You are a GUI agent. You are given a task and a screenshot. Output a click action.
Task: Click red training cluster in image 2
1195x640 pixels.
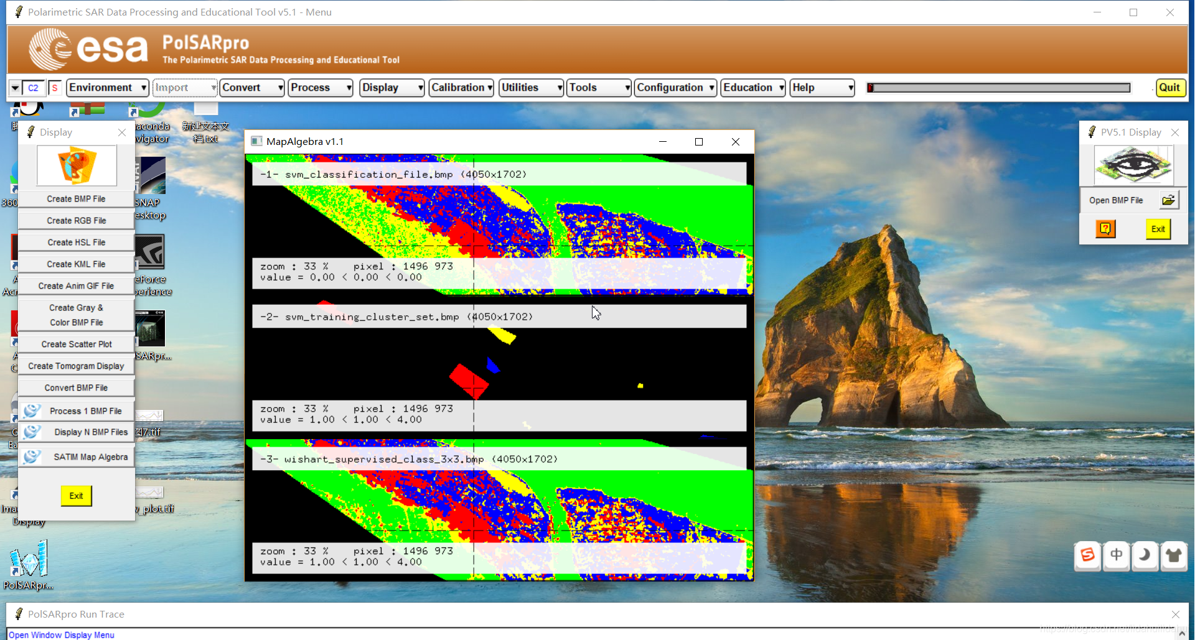pyautogui.click(x=469, y=380)
